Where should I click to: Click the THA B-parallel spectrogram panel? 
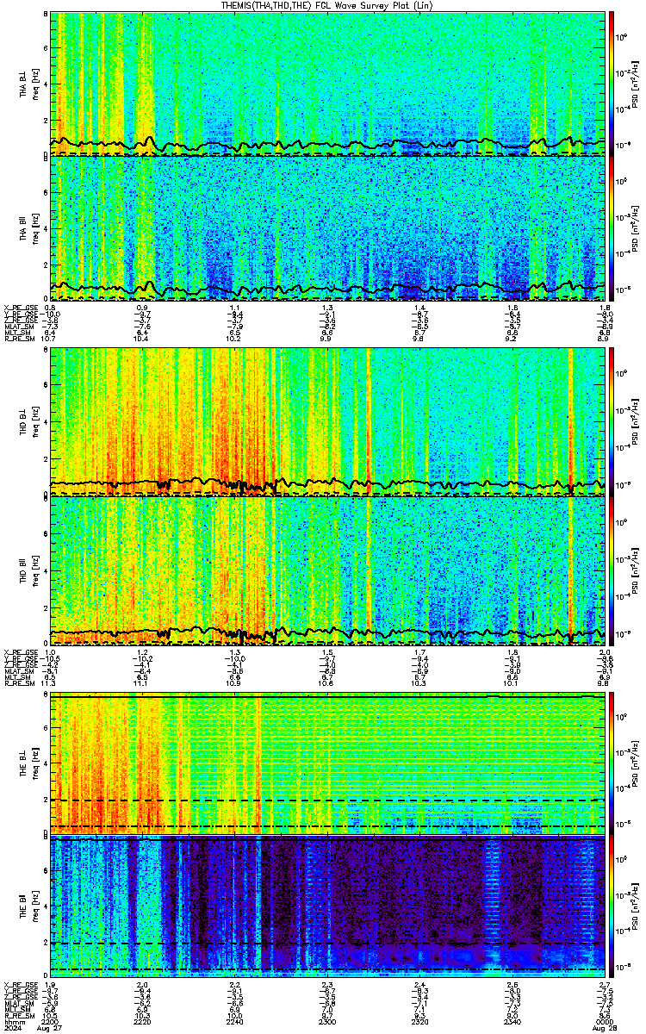(327, 228)
